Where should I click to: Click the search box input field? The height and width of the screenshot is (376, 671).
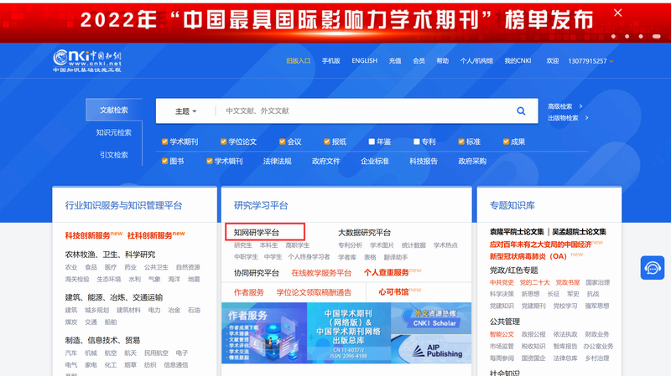(x=364, y=111)
